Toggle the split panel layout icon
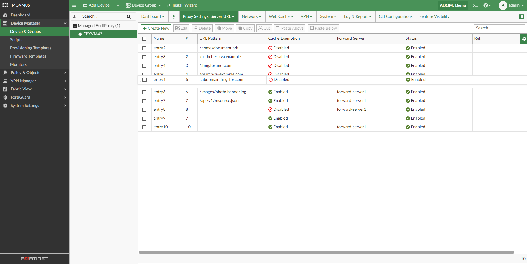The height and width of the screenshot is (264, 527). click(x=521, y=16)
